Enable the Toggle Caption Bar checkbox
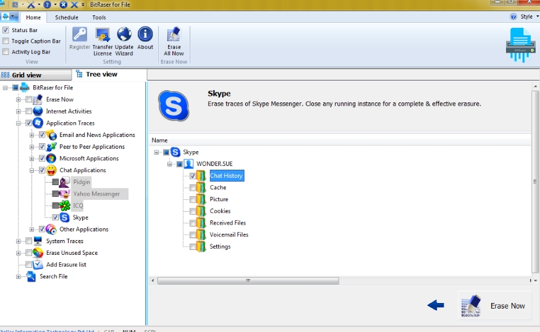 (x=6, y=41)
